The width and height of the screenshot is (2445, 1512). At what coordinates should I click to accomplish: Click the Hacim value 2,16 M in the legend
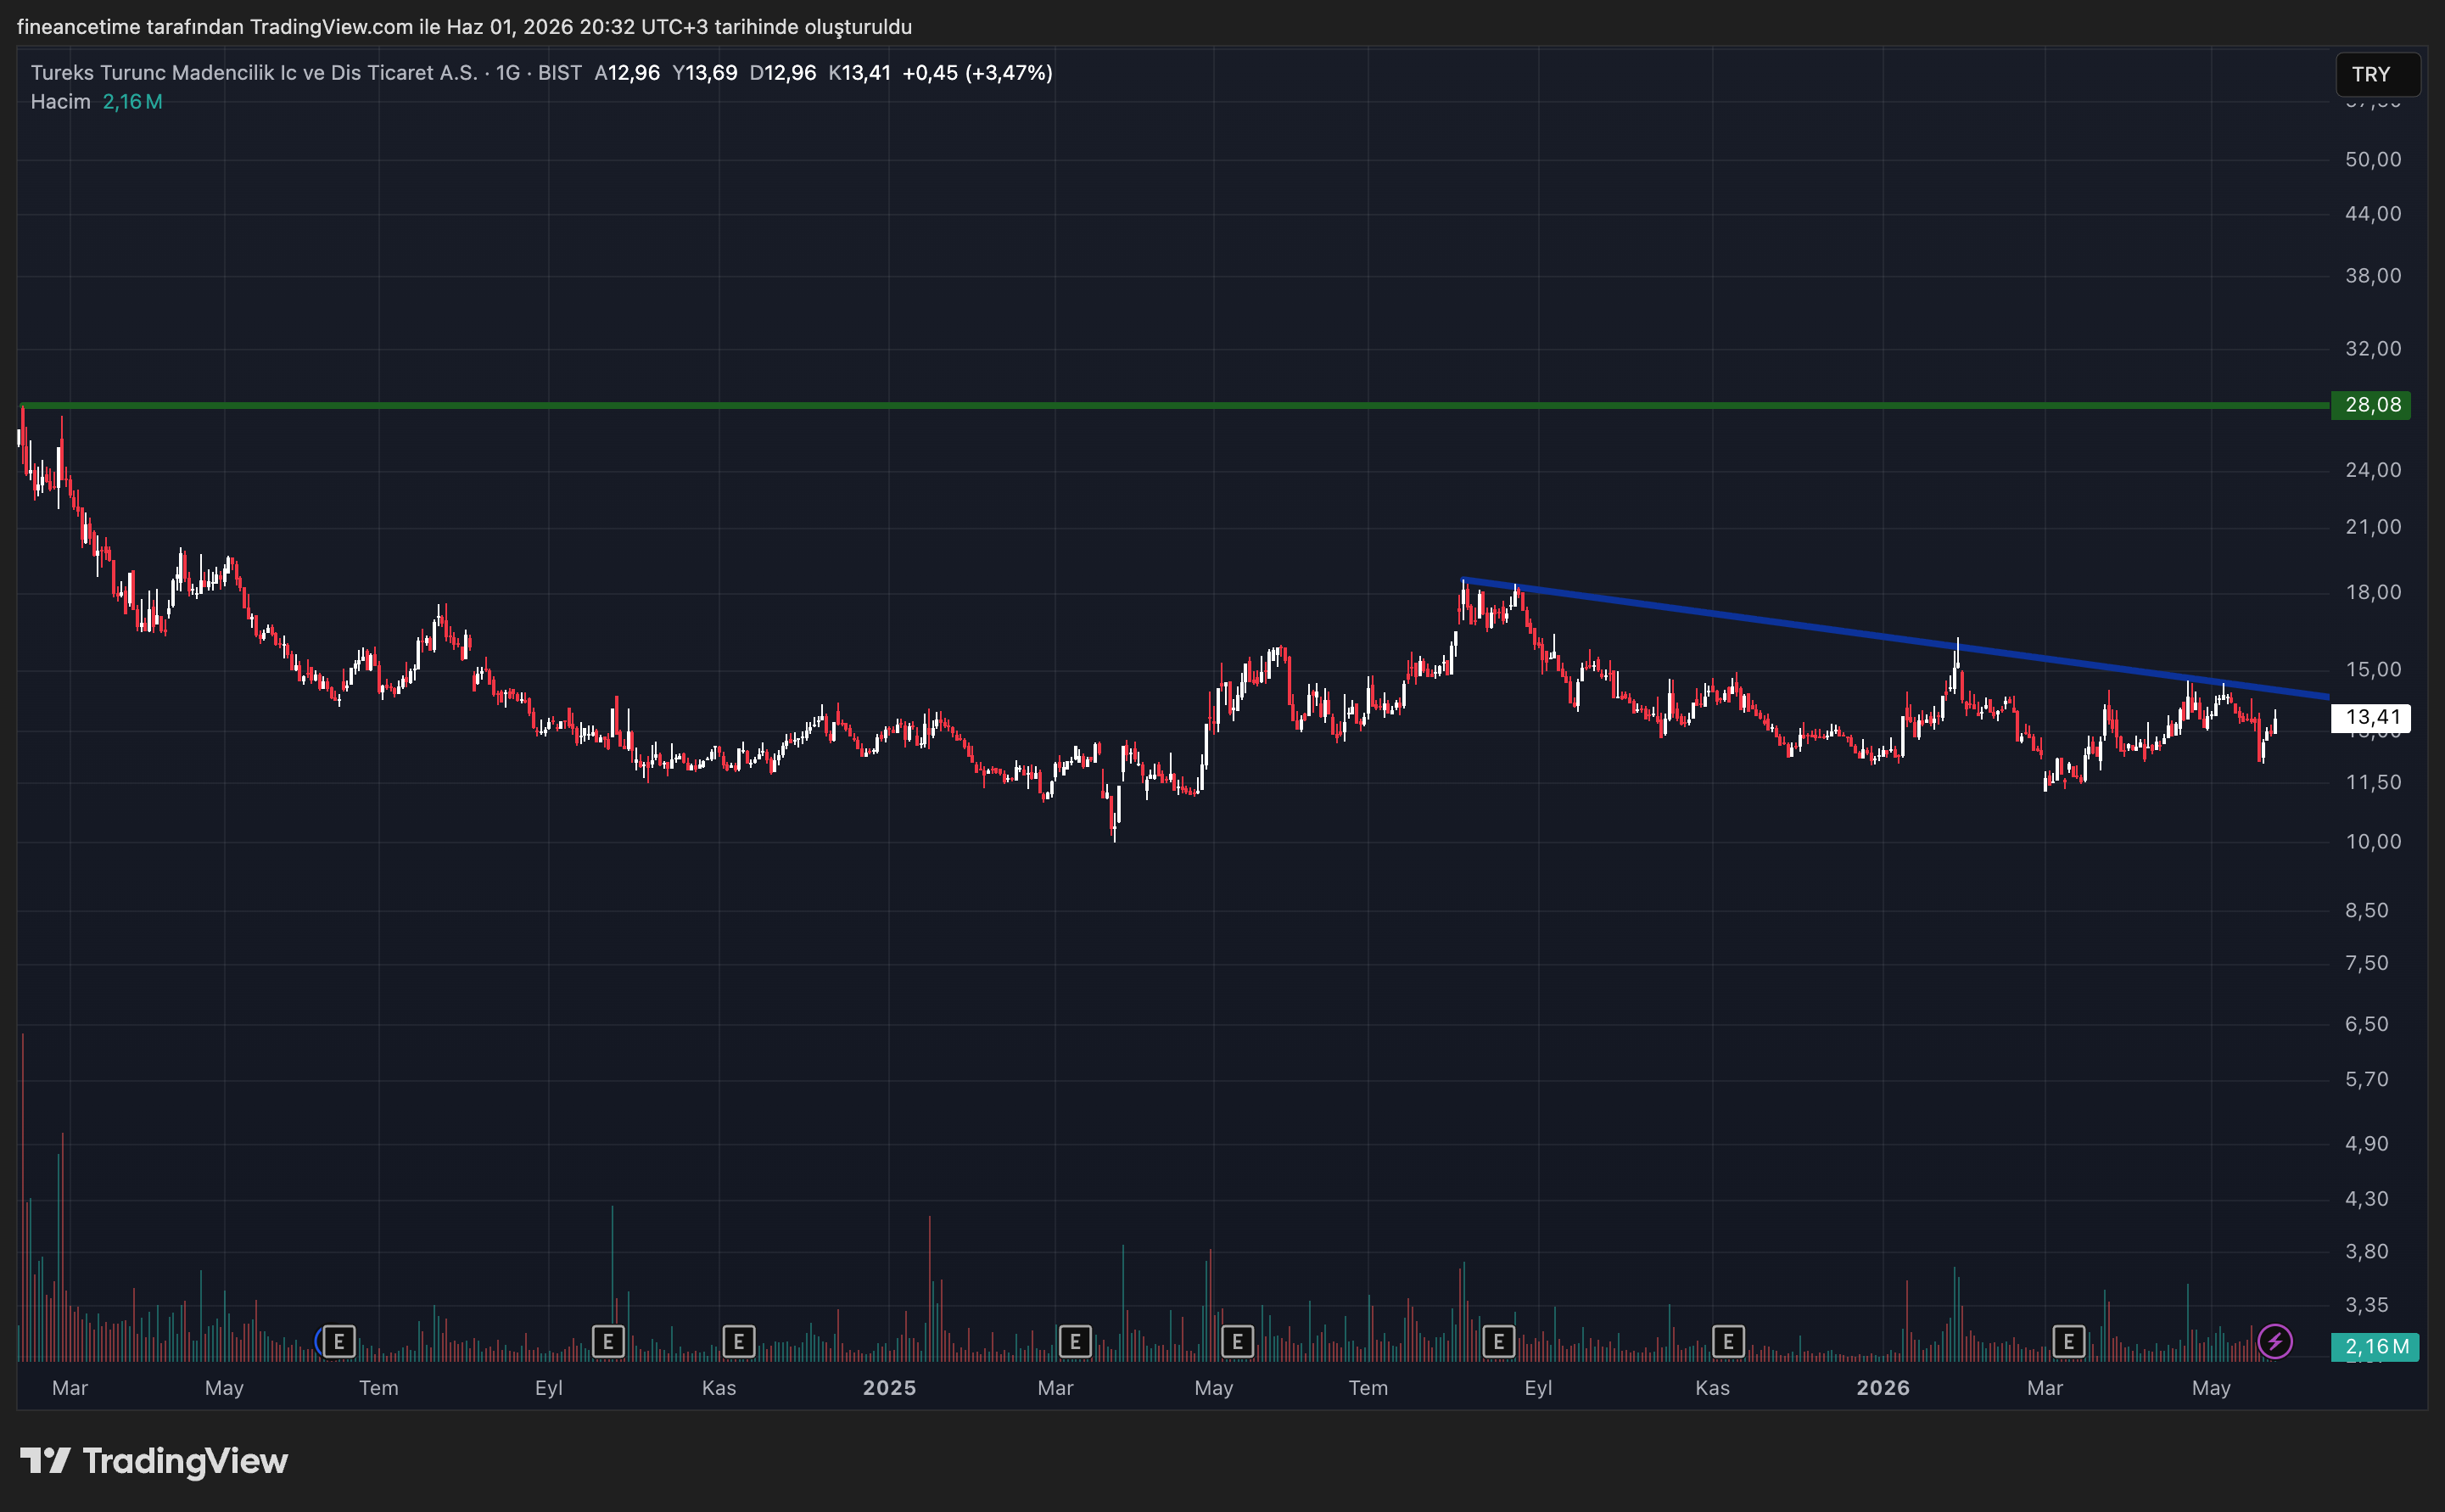pyautogui.click(x=133, y=102)
